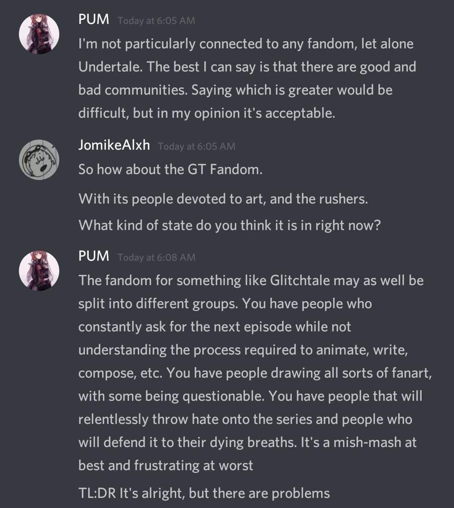
Task: Click the word 'Undertale' in the first message
Action: point(109,67)
